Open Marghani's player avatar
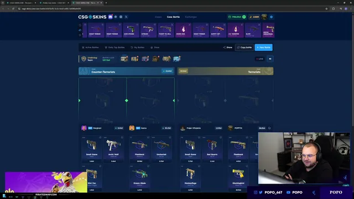The height and width of the screenshot is (199, 354). (x=84, y=128)
